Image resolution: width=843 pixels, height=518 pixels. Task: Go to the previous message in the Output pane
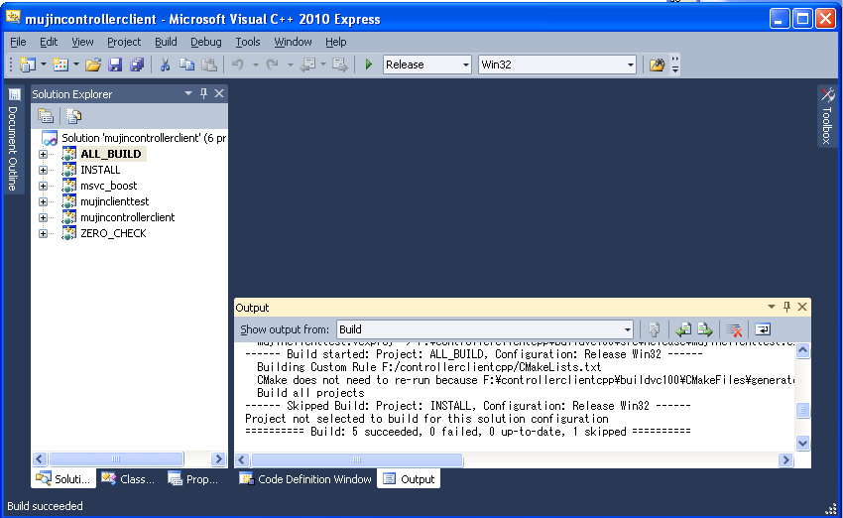click(x=683, y=329)
